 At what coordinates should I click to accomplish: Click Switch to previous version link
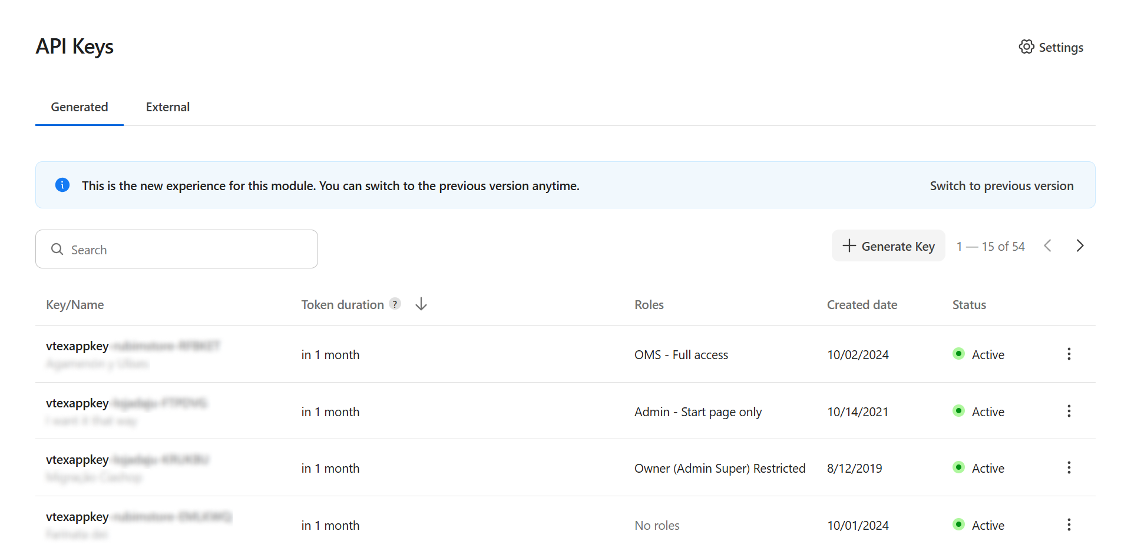(1001, 186)
